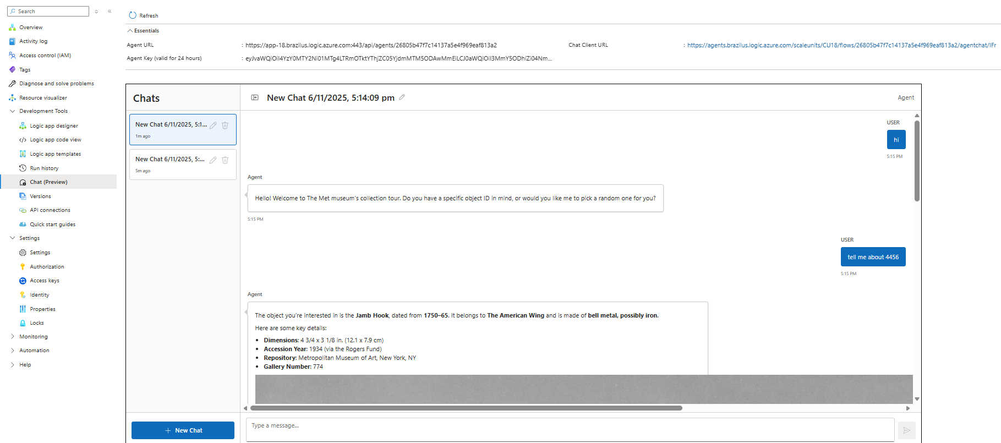1001x443 pixels.
Task: Click the horizontal chat scrollbar thumb
Action: (466, 408)
